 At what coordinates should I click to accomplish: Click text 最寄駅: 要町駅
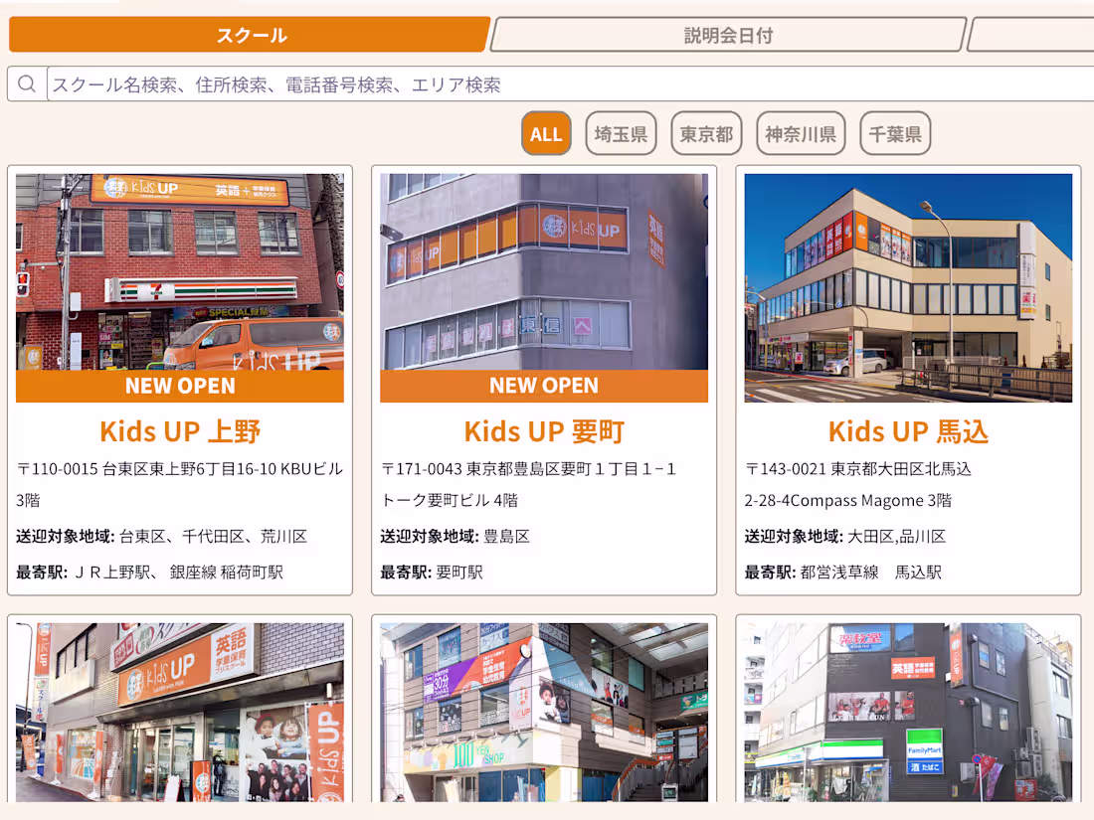pos(432,573)
